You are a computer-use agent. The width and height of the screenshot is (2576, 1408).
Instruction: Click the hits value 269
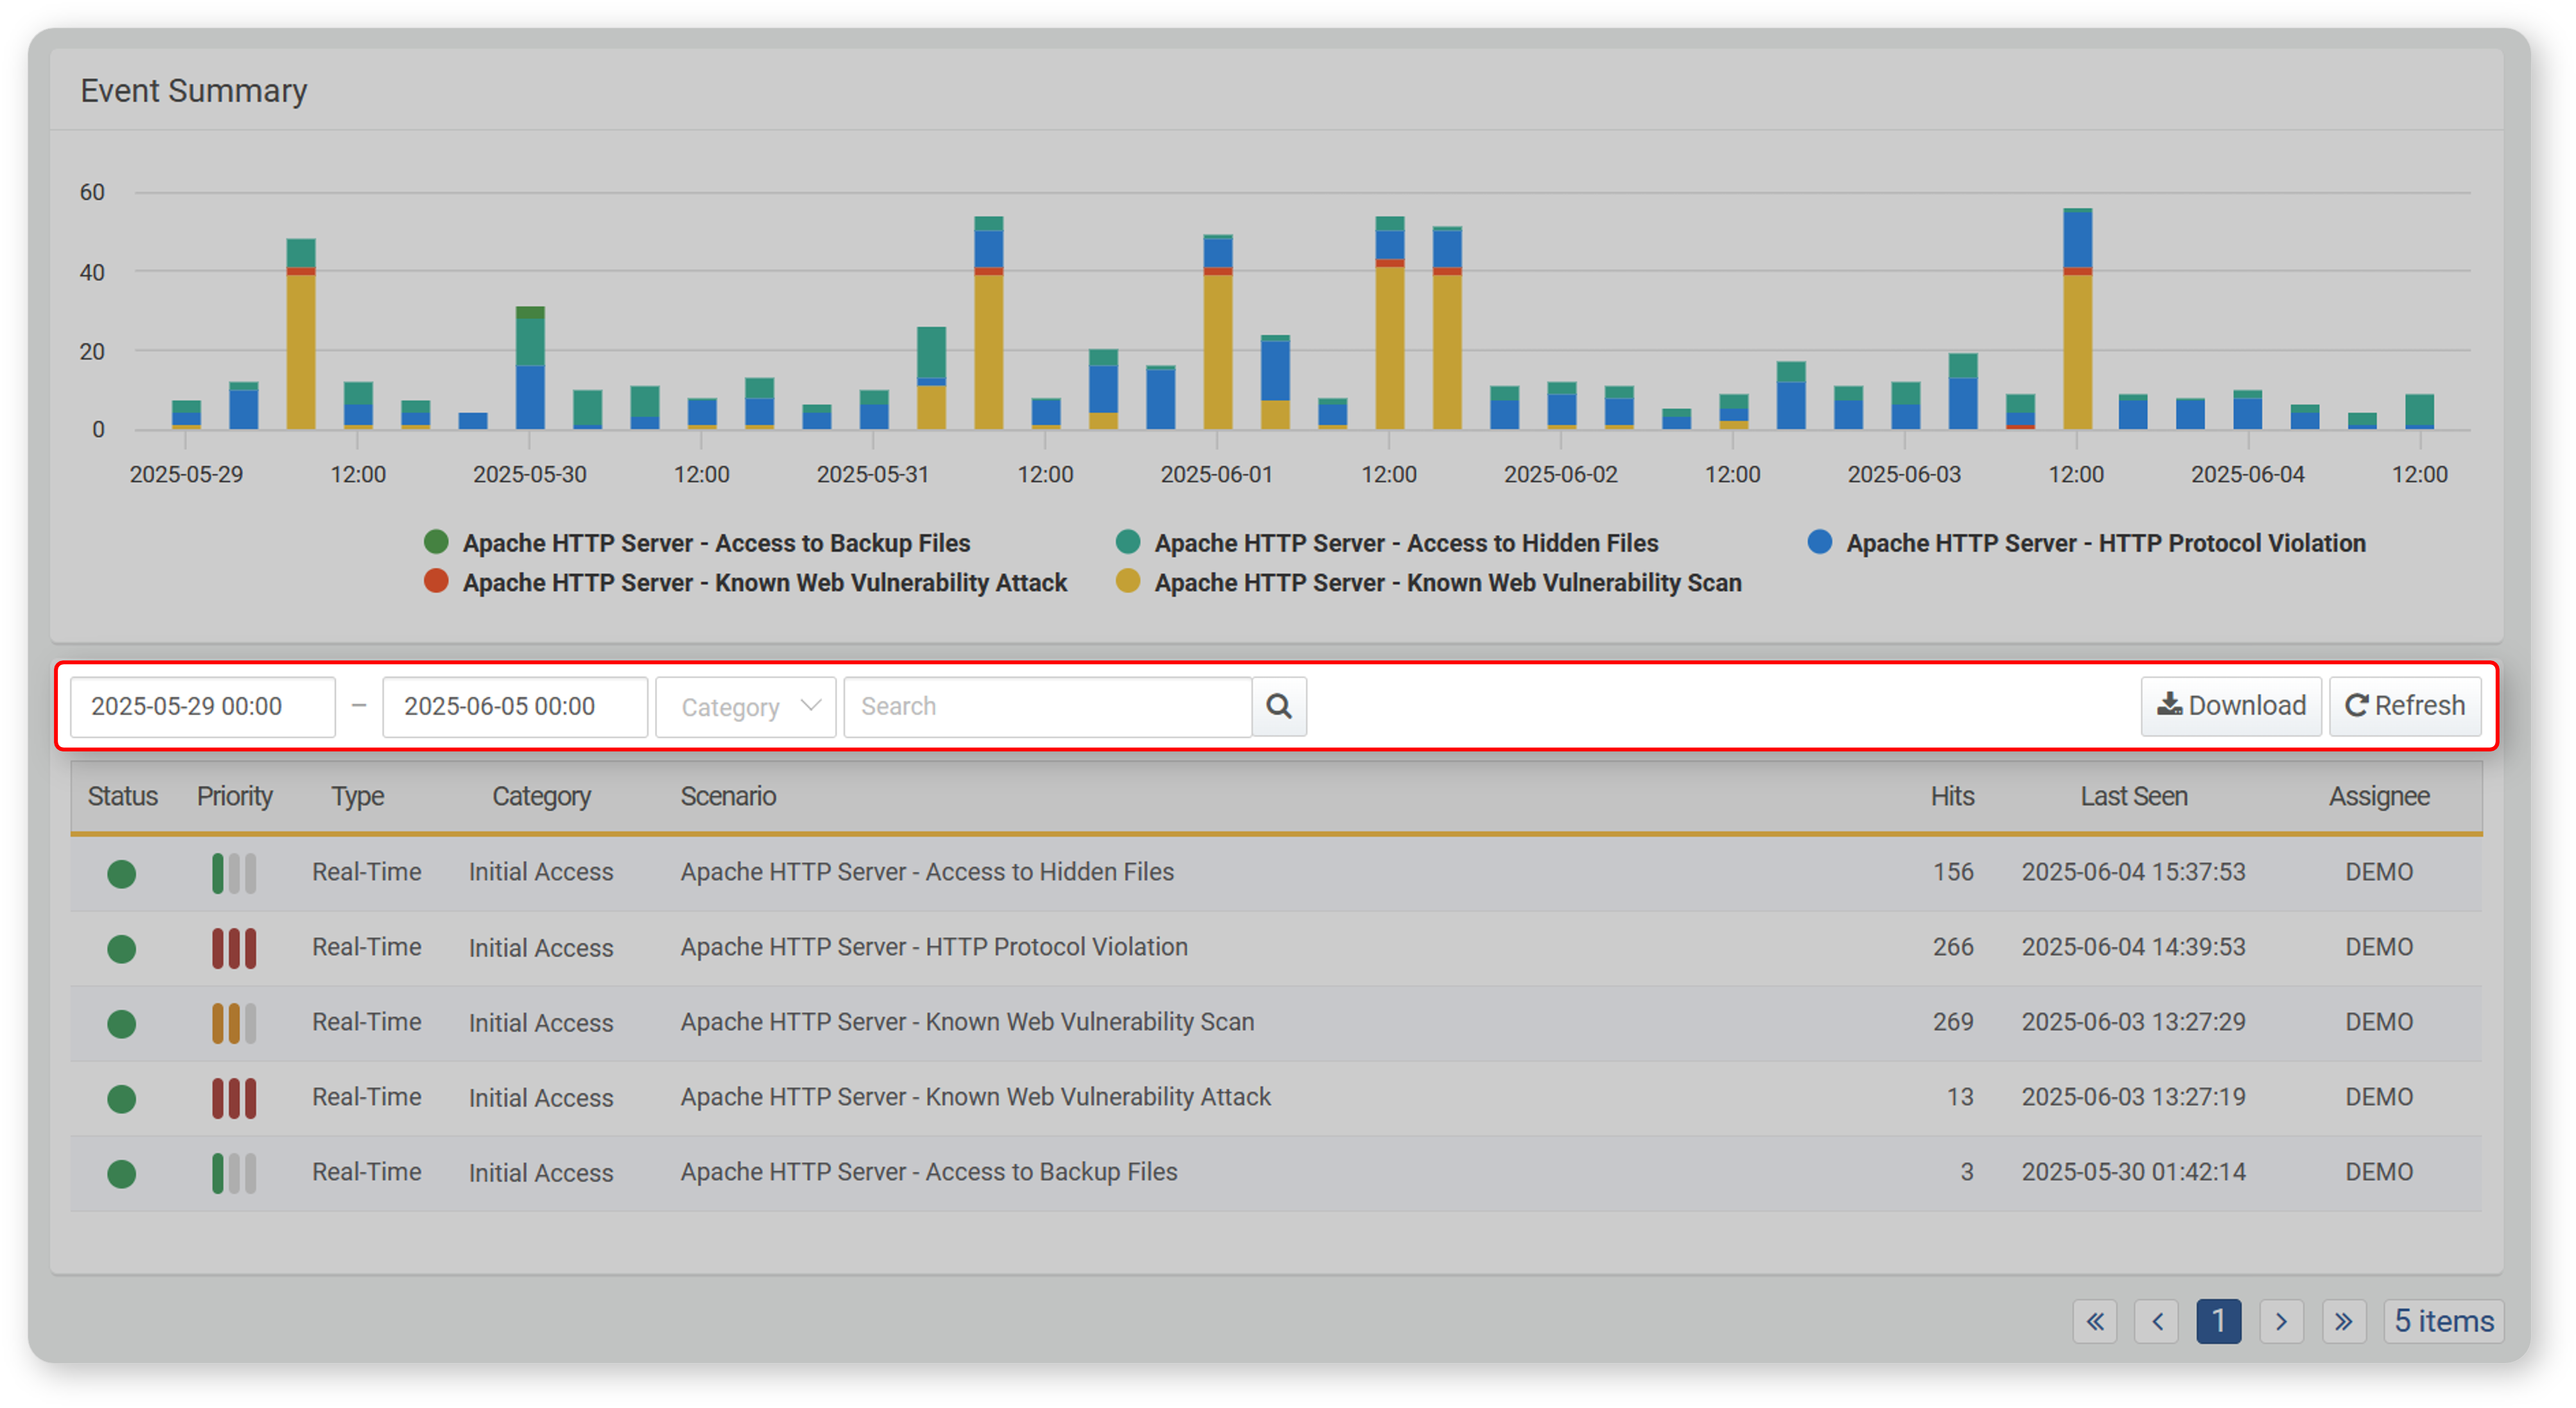pyautogui.click(x=1953, y=1022)
